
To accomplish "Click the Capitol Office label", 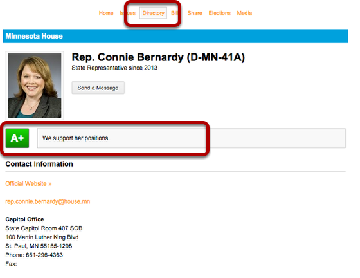I will pos(24,219).
